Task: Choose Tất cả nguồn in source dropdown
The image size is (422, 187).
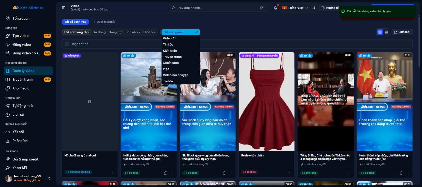Action: [x=181, y=32]
